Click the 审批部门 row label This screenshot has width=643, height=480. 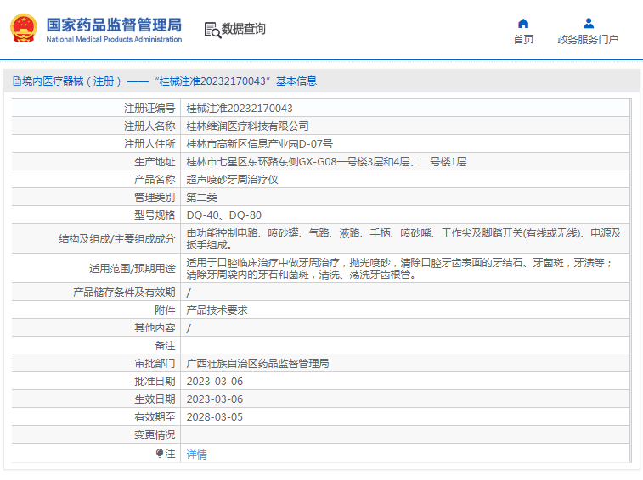pyautogui.click(x=155, y=363)
